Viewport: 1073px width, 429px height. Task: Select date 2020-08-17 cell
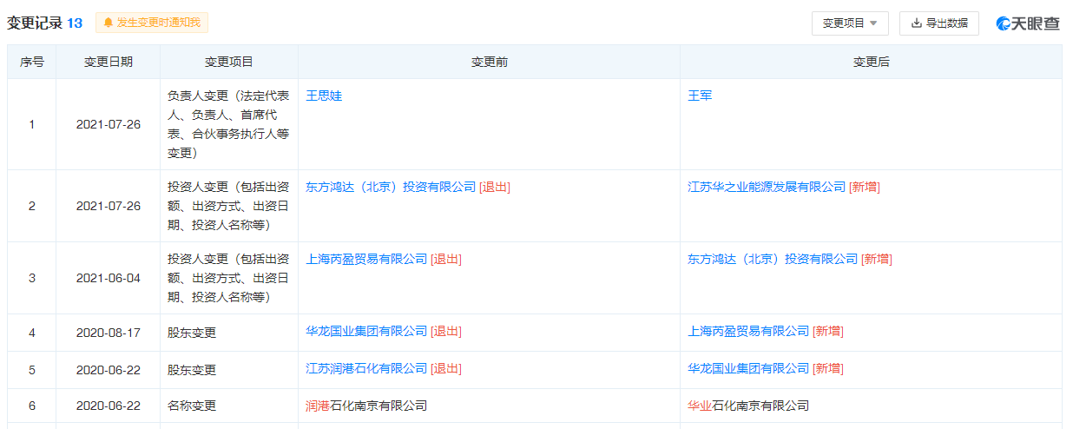tap(109, 333)
